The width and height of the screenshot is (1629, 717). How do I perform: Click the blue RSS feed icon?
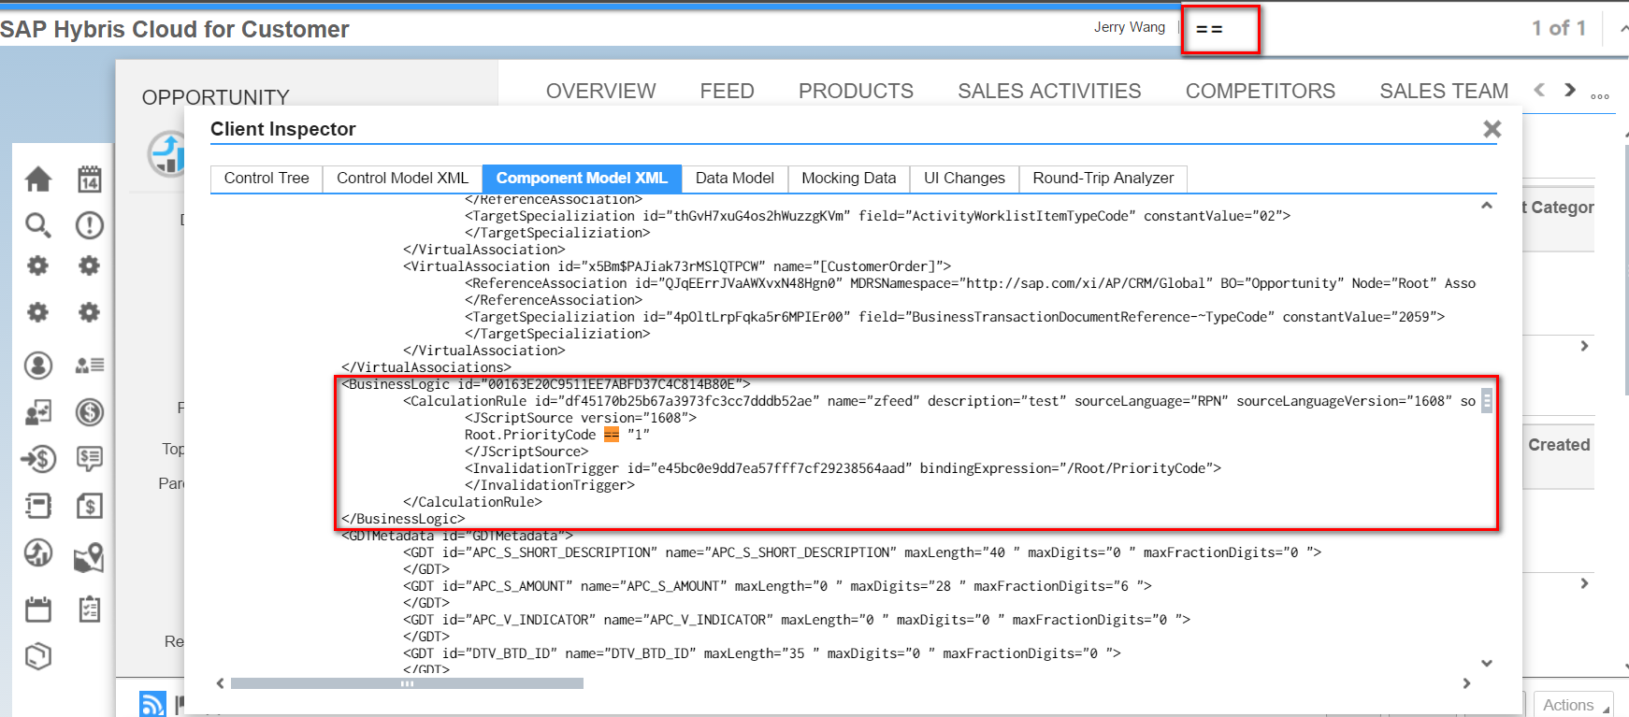click(x=152, y=704)
